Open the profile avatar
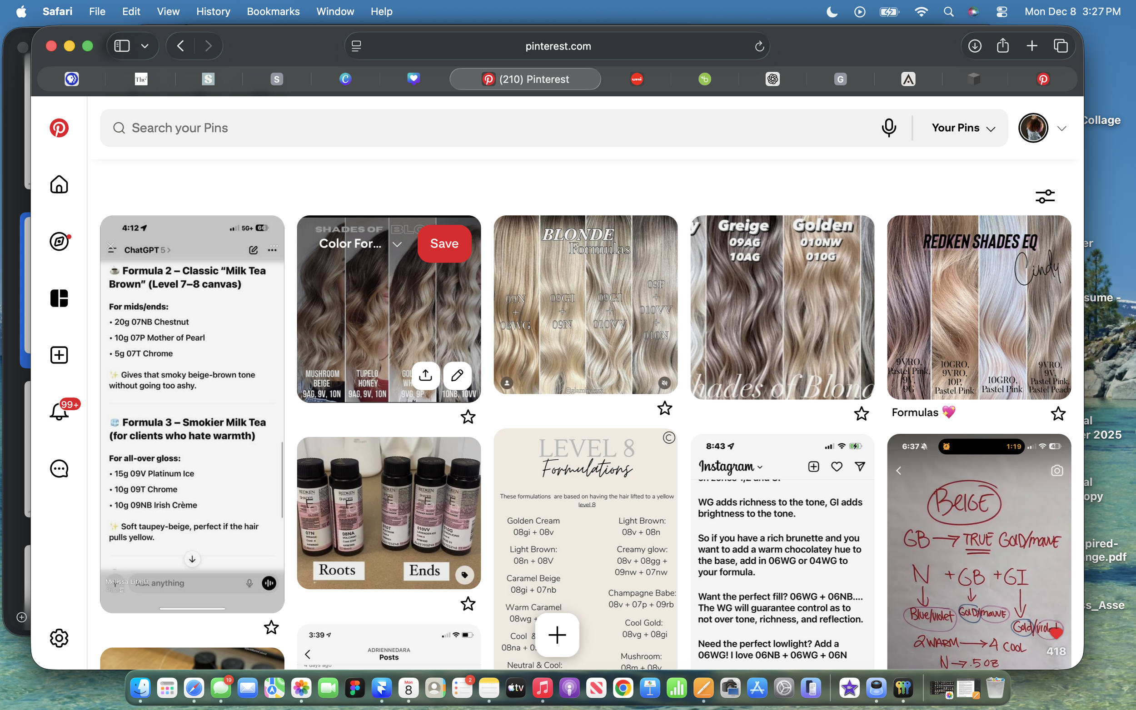The image size is (1136, 710). pyautogui.click(x=1033, y=128)
